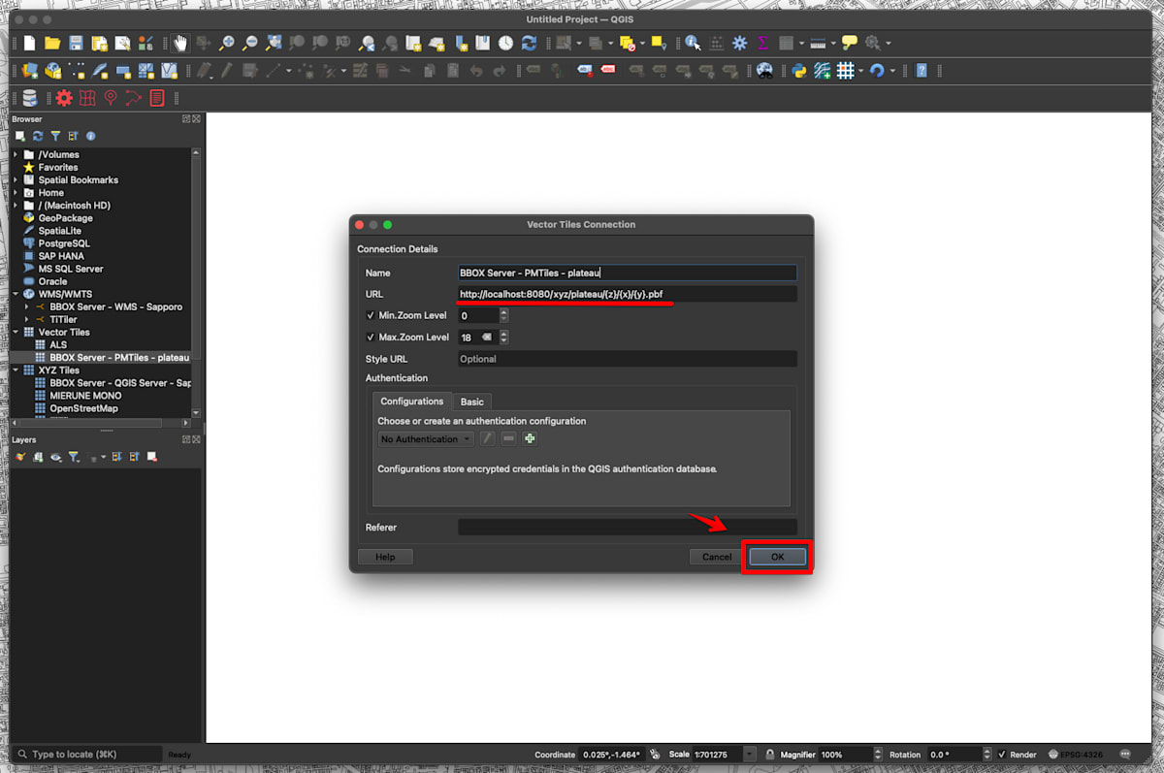The height and width of the screenshot is (773, 1164).
Task: Click the green plus add authentication icon
Action: 530,439
